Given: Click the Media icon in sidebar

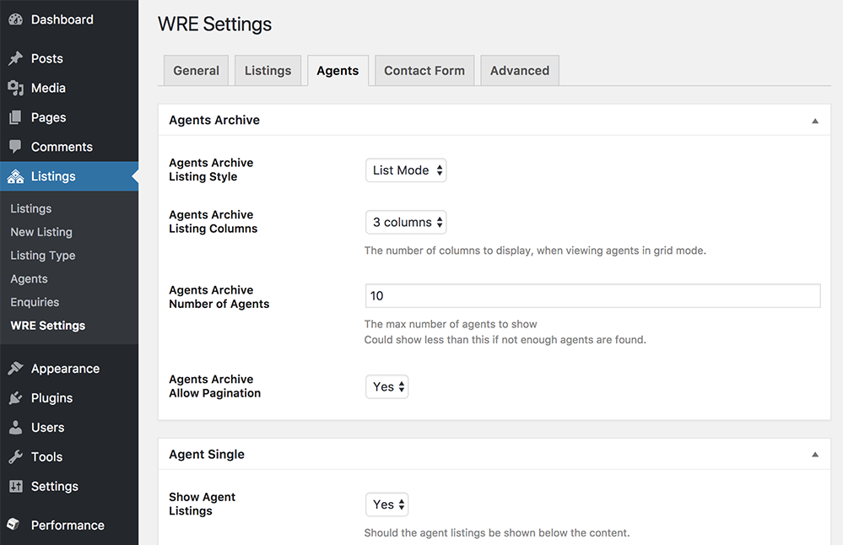Looking at the screenshot, I should pos(15,88).
